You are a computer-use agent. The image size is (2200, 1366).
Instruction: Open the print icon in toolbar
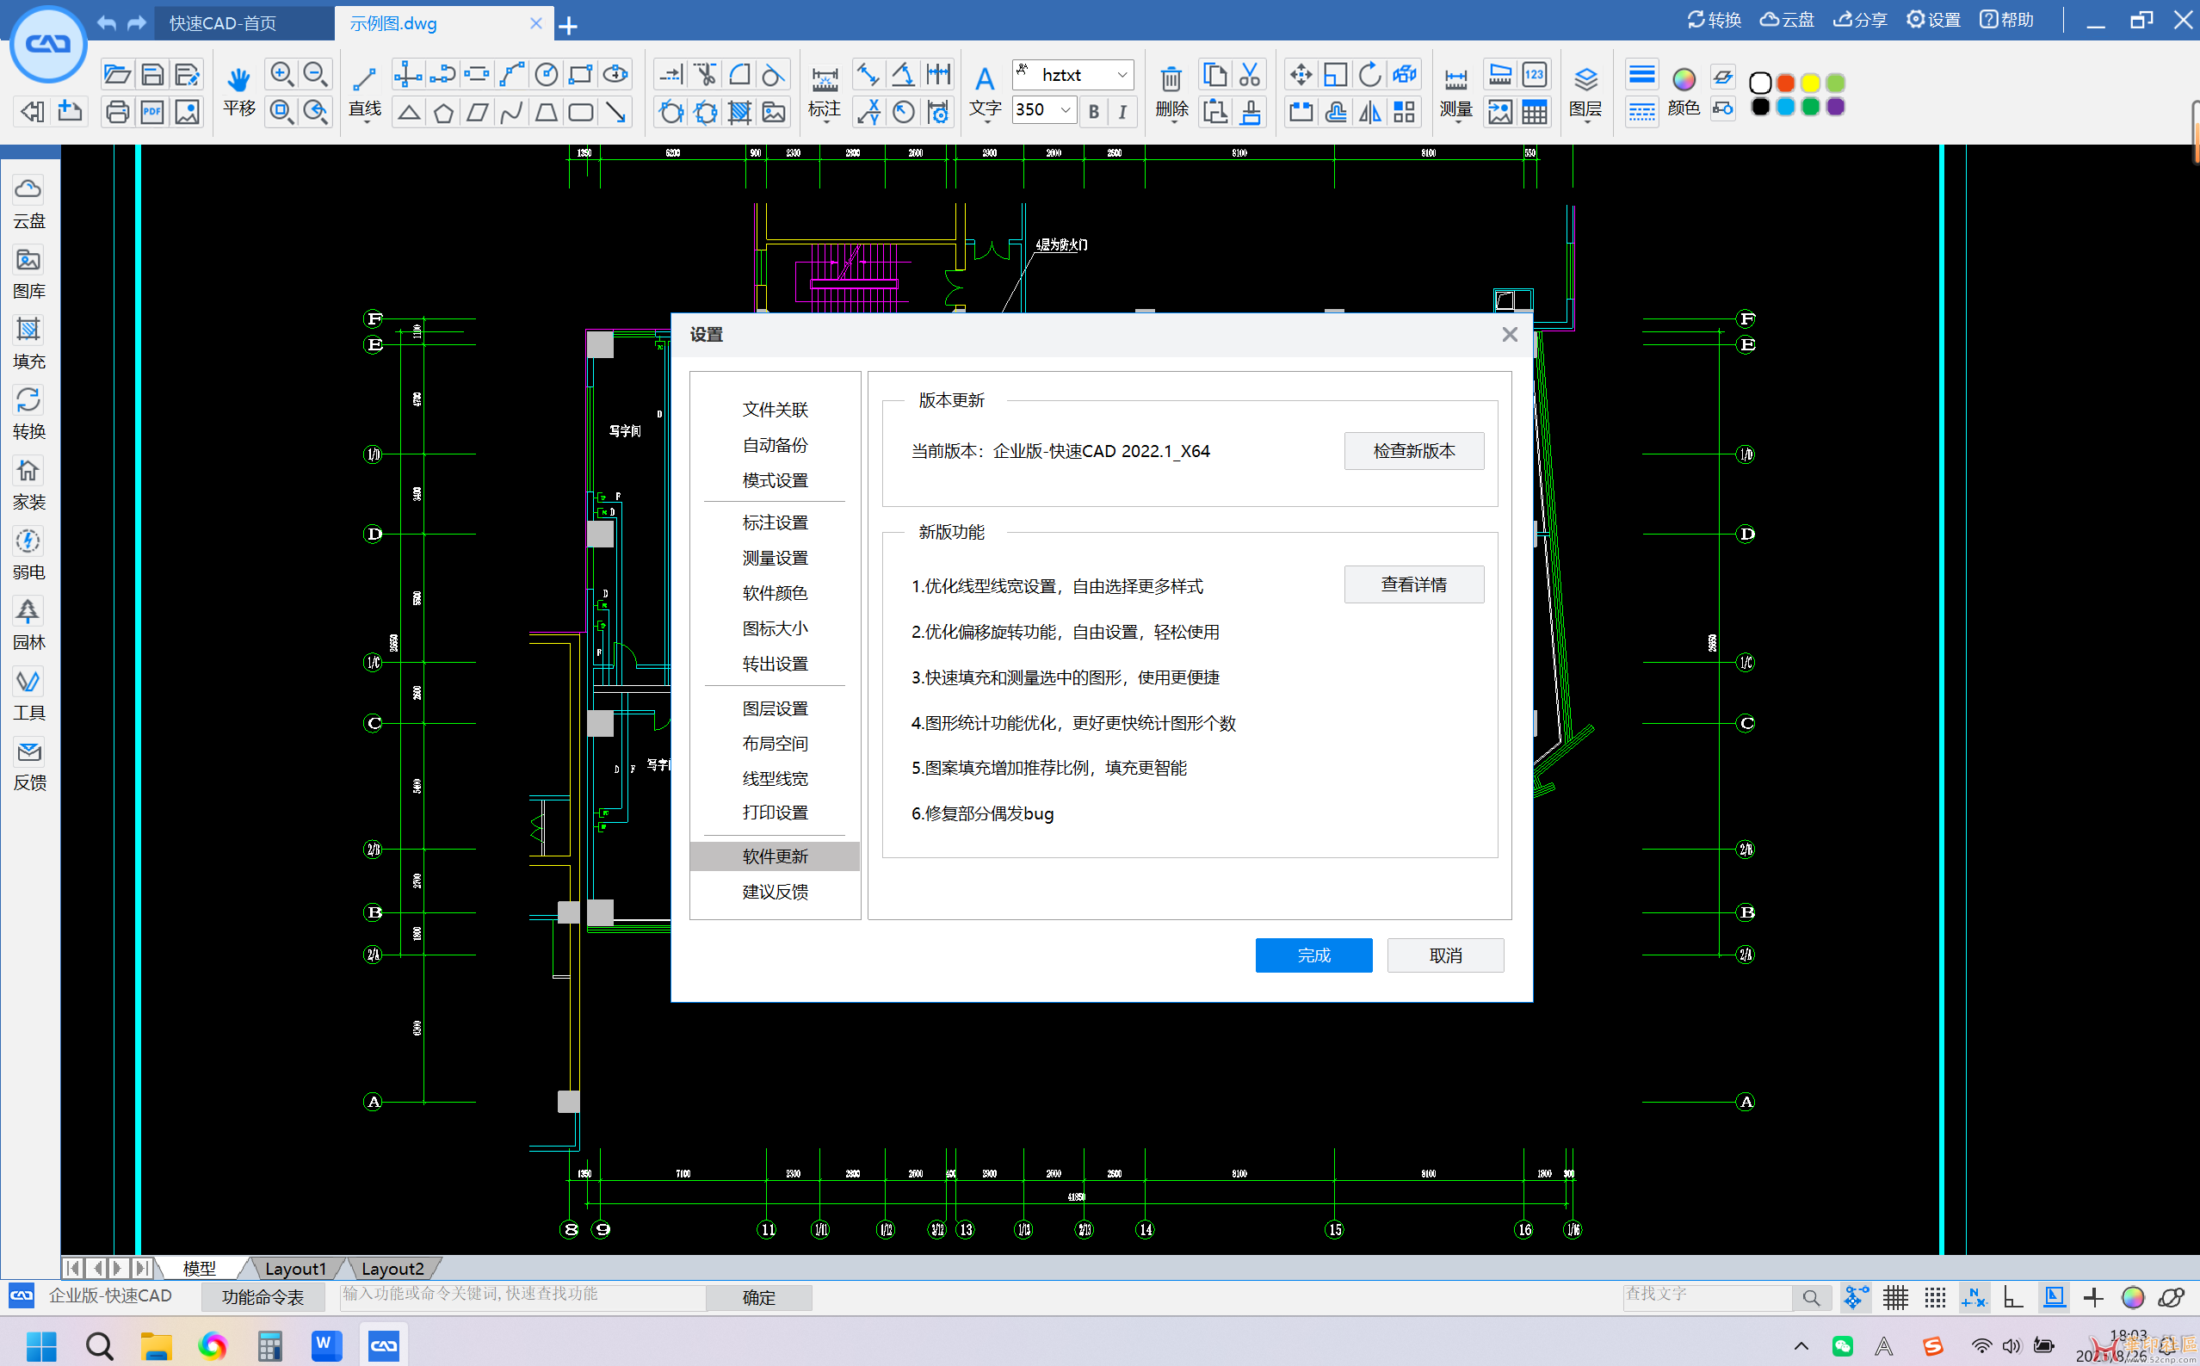click(x=117, y=112)
